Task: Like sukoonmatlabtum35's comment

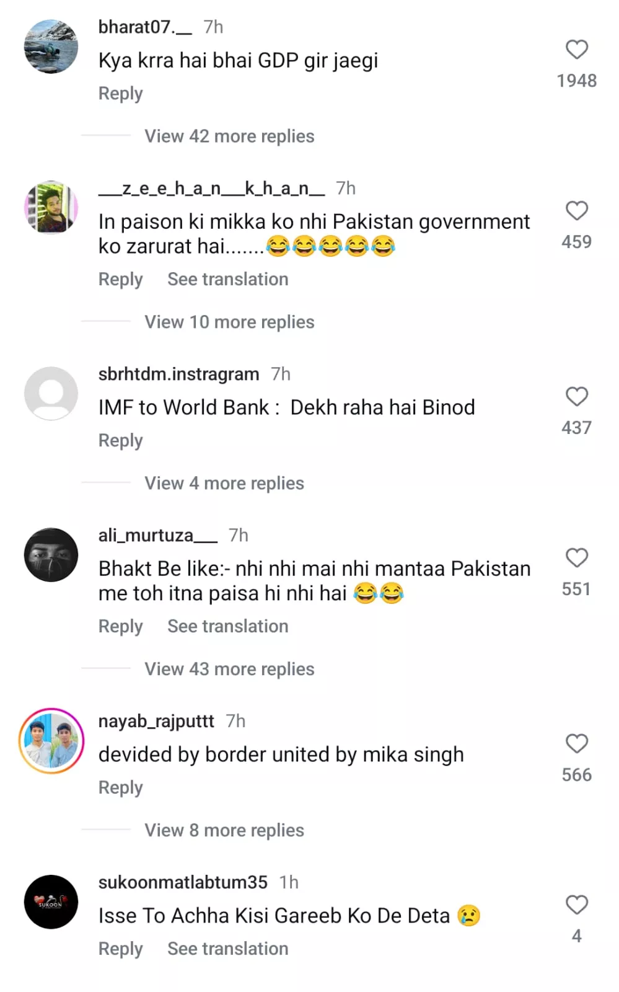Action: tap(576, 905)
